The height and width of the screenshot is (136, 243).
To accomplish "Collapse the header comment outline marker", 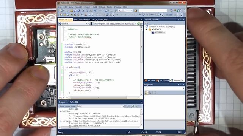I will [x=63, y=27].
